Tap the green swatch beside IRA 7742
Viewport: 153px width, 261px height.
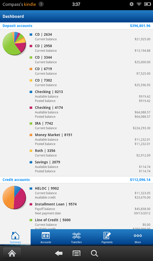[x=31, y=123]
